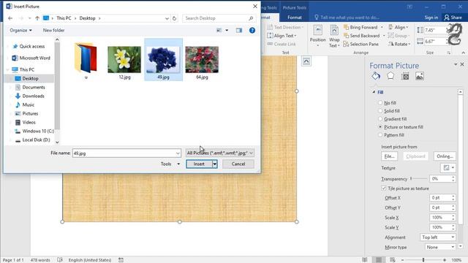Click New folder button
The image size is (468, 263).
(x=53, y=30)
